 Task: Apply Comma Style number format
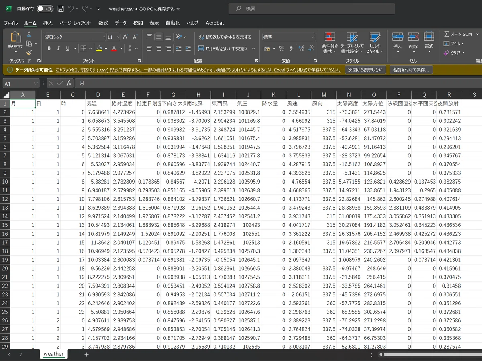[x=290, y=49]
